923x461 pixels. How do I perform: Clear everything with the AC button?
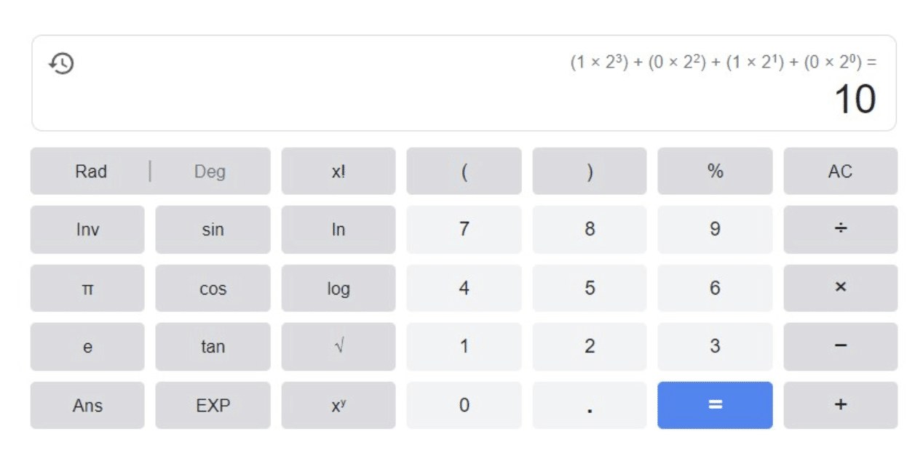point(841,172)
